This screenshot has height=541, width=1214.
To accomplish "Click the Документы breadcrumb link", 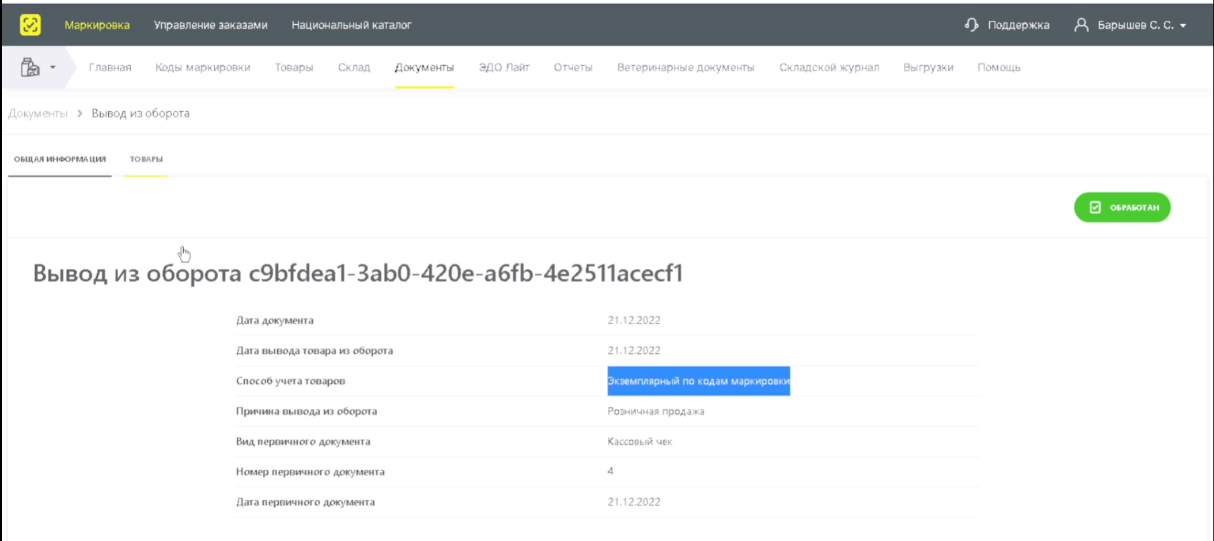I will coord(38,113).
